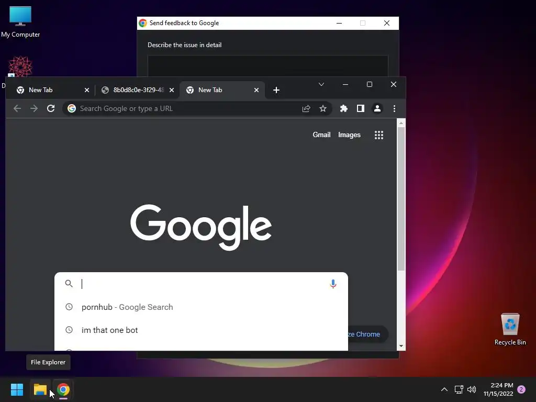Open a new tab with the plus button
The image size is (536, 402).
pyautogui.click(x=276, y=90)
